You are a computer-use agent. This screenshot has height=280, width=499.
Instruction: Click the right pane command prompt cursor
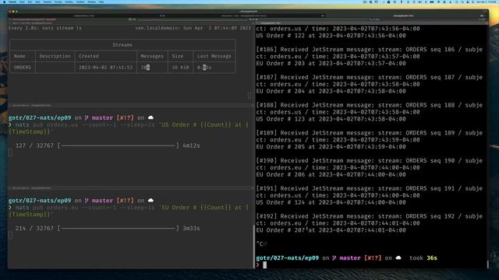(265, 265)
